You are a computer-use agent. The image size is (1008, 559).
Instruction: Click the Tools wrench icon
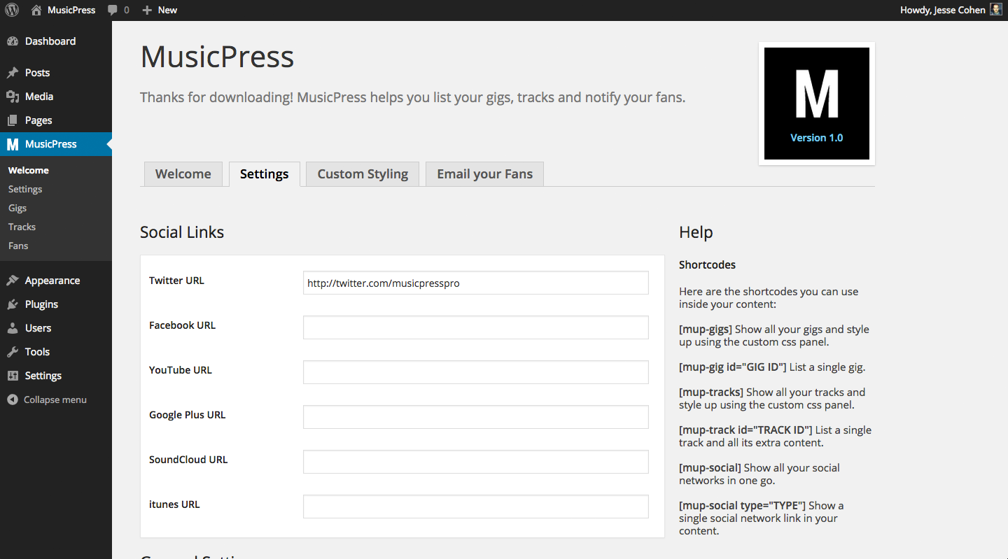(13, 352)
